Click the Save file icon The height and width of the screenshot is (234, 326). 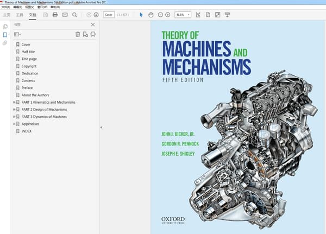click(45, 15)
